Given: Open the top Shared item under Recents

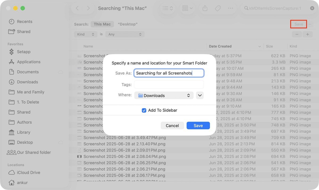Looking at the screenshot, I should coord(24,32).
